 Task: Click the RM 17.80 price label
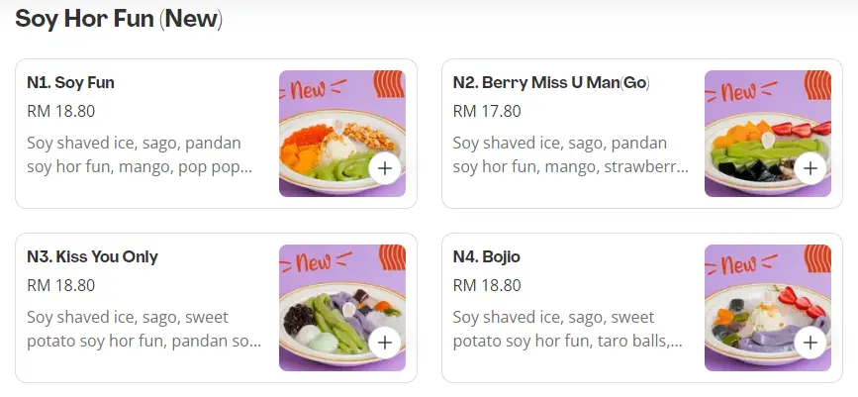tap(487, 111)
